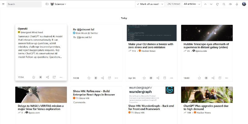Screen dimensions: 248x124
Task: Click the wundergraph thumbnail image
Action: tap(152, 95)
